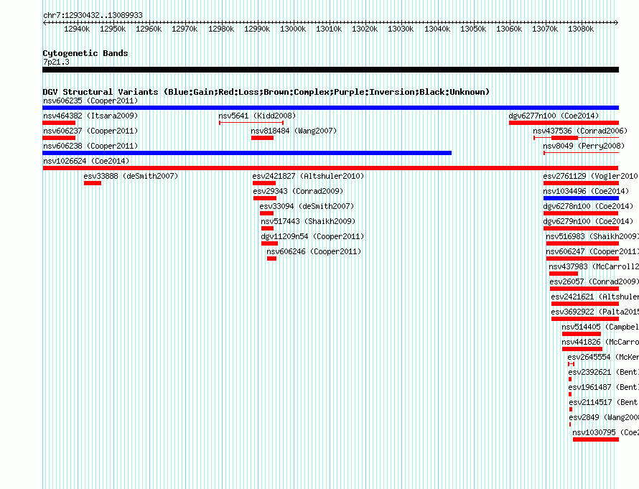This screenshot has width=639, height=489.
Task: Click nsv606247 (Cooper2011) variant label
Action: coord(592,251)
